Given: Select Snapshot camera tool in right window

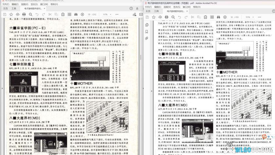Looking at the screenshot, I should click(x=212, y=17).
